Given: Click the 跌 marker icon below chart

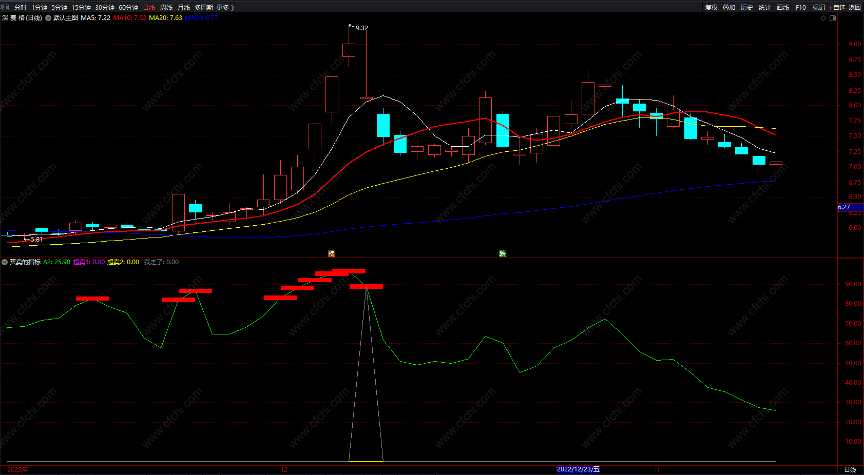Looking at the screenshot, I should (x=503, y=253).
